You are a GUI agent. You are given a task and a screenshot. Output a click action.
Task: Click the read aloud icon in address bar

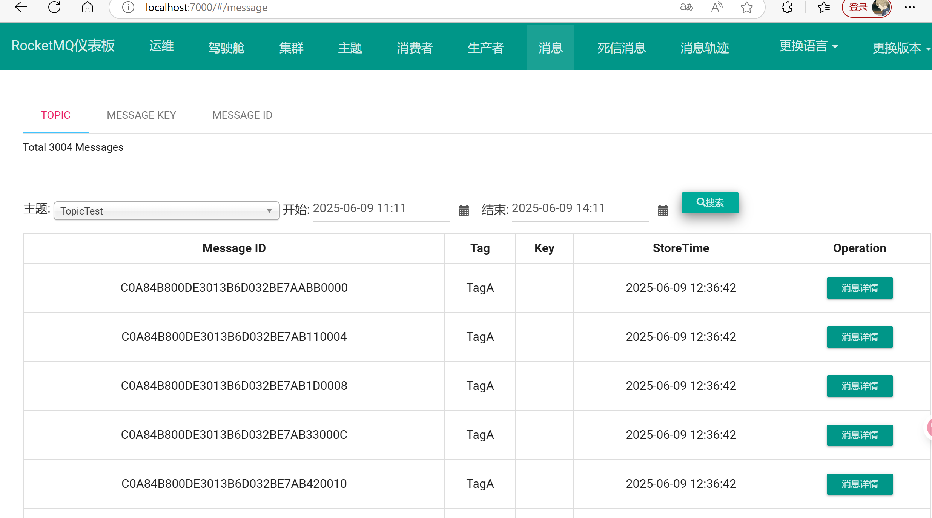(x=717, y=7)
